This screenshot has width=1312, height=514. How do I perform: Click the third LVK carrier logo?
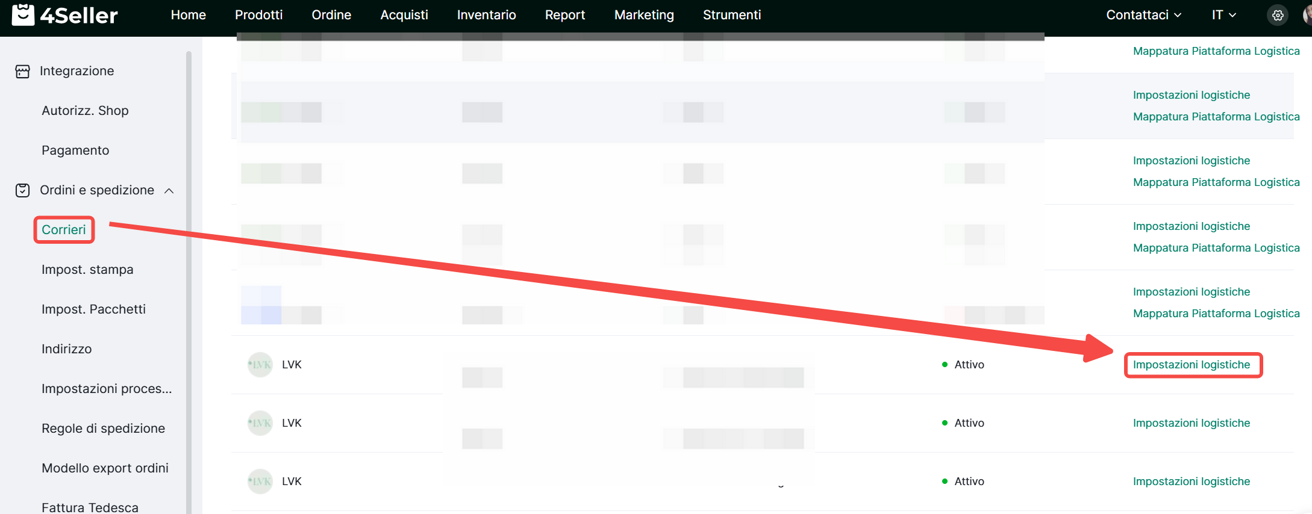[x=260, y=481]
